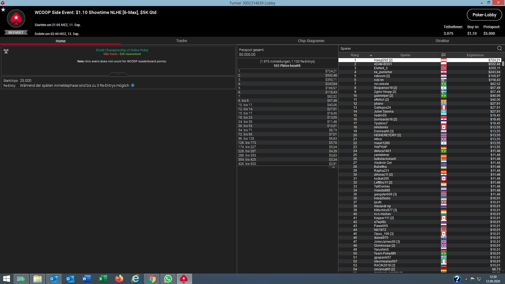The width and height of the screenshot is (505, 284).
Task: Switch to the Struktur tab
Action: 442,41
